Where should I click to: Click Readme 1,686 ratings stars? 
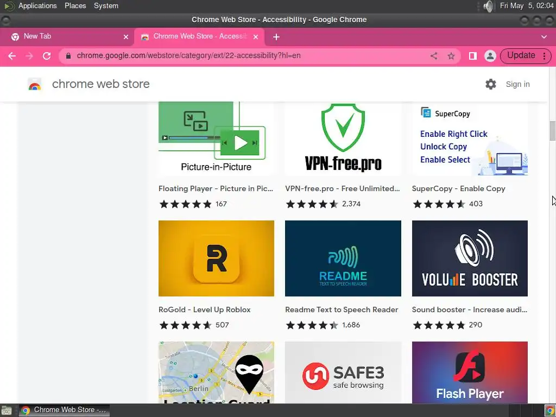coord(312,325)
